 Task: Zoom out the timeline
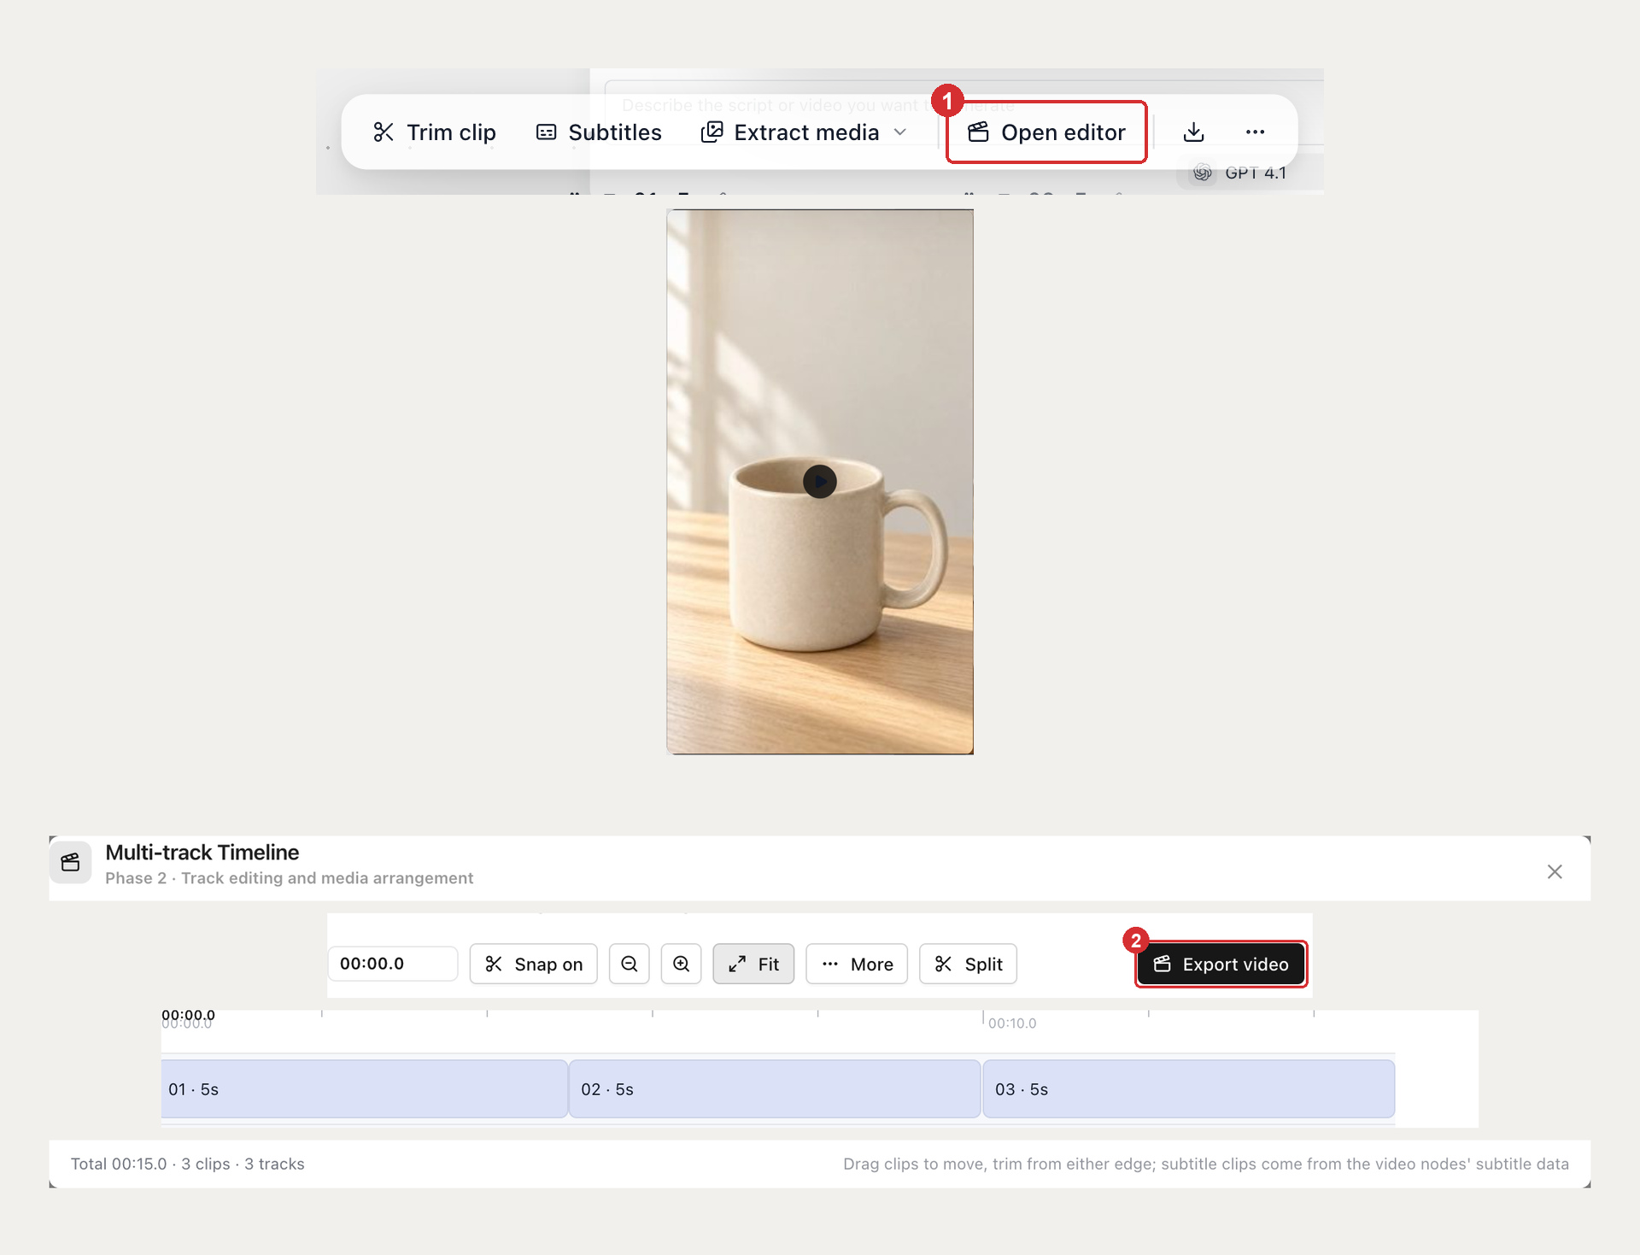coord(630,964)
